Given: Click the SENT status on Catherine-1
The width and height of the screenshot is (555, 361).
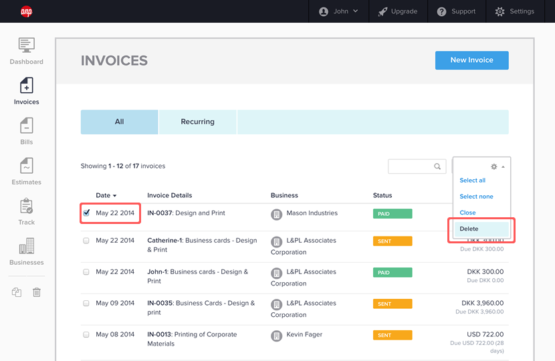Looking at the screenshot, I should [x=393, y=241].
